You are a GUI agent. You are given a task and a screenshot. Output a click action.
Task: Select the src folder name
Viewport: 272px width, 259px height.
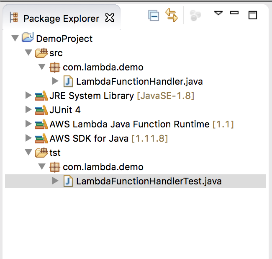click(56, 53)
